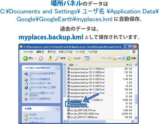Select myplaces.backup-22-6-2007.kml file
This screenshot has height=124, width=159.
(x=88, y=76)
